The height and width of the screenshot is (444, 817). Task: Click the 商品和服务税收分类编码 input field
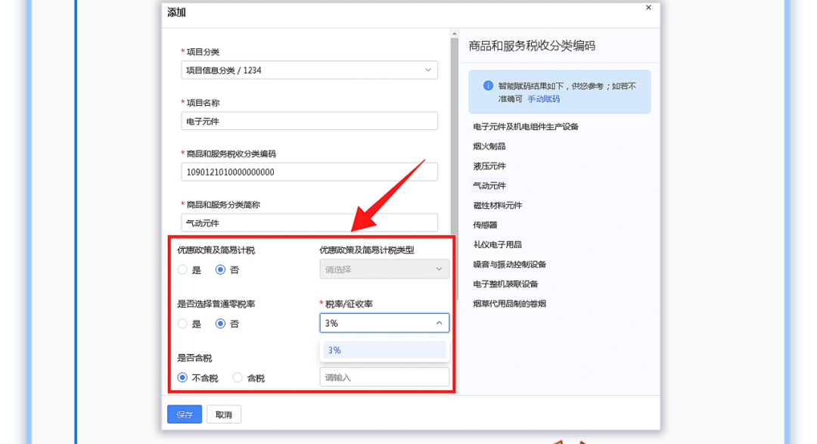309,172
